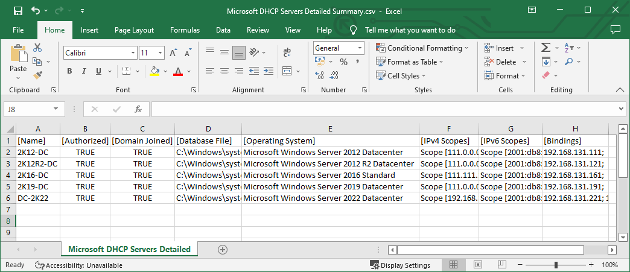The height and width of the screenshot is (272, 630).
Task: Click Accessibility: Unavailable status
Action: [78, 265]
